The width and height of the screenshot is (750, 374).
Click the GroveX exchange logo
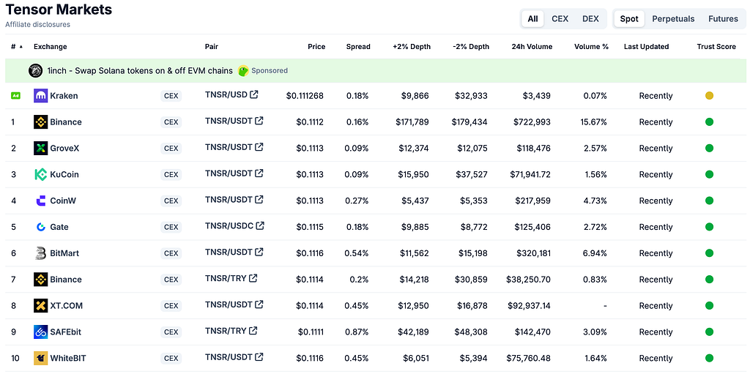coord(41,149)
